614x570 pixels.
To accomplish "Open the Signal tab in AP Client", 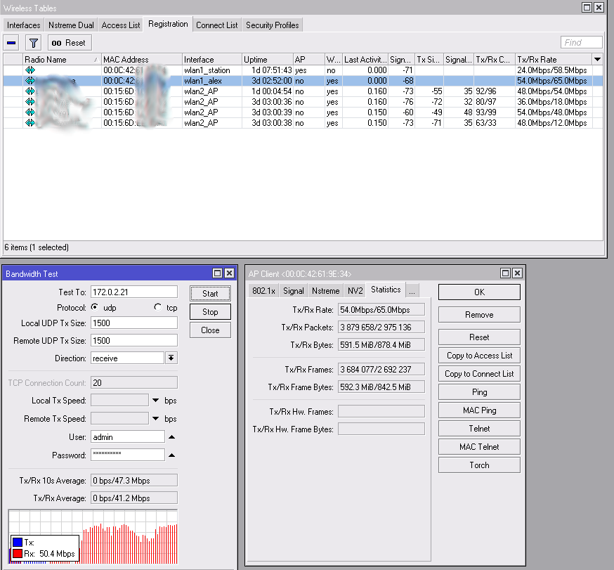I will [293, 291].
